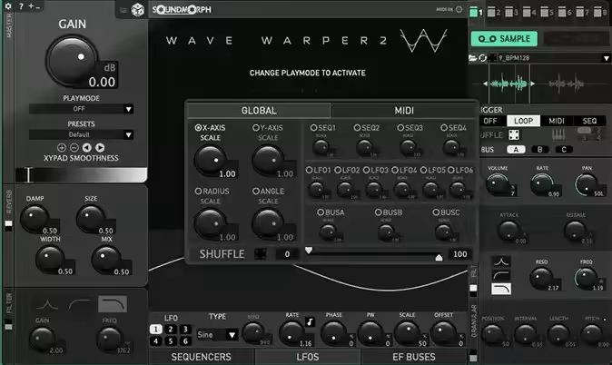612x365 pixels.
Task: Go to the next preset arrow
Action: [x=100, y=147]
